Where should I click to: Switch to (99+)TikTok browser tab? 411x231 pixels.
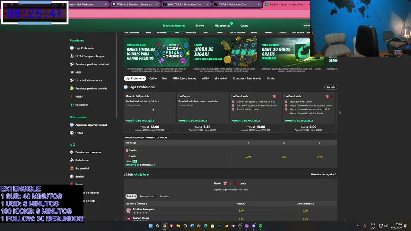pyautogui.click(x=186, y=4)
